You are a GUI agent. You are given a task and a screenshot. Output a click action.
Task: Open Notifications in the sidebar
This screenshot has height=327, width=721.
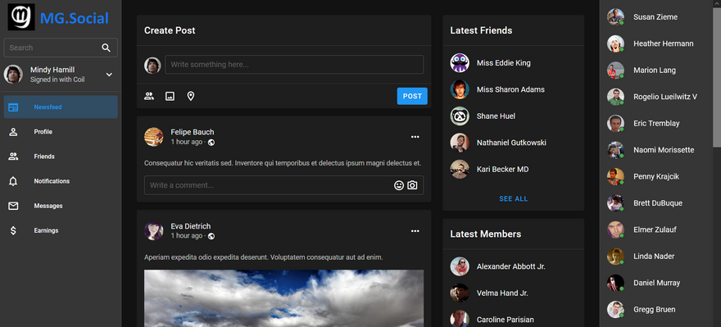pos(61,181)
